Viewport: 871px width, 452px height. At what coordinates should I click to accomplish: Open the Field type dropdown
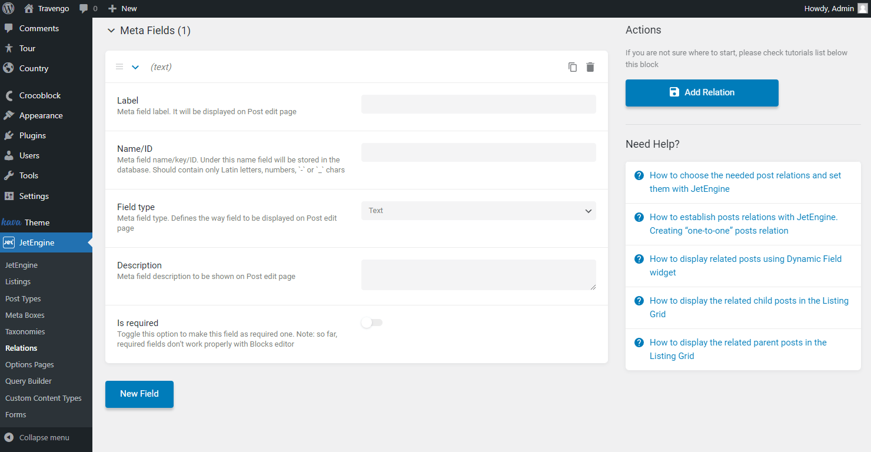point(478,211)
